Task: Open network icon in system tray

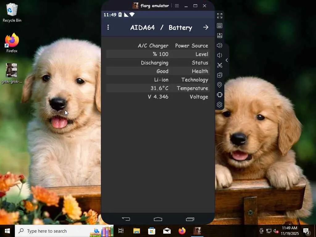Action: [269, 231]
